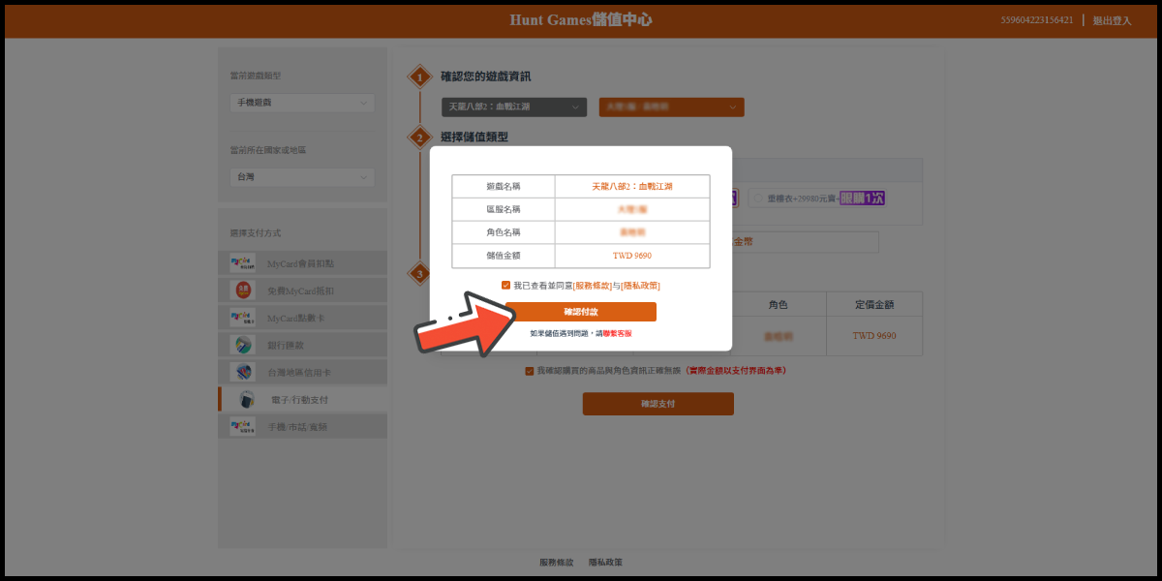Click 退出登入 in the top header

(1112, 20)
